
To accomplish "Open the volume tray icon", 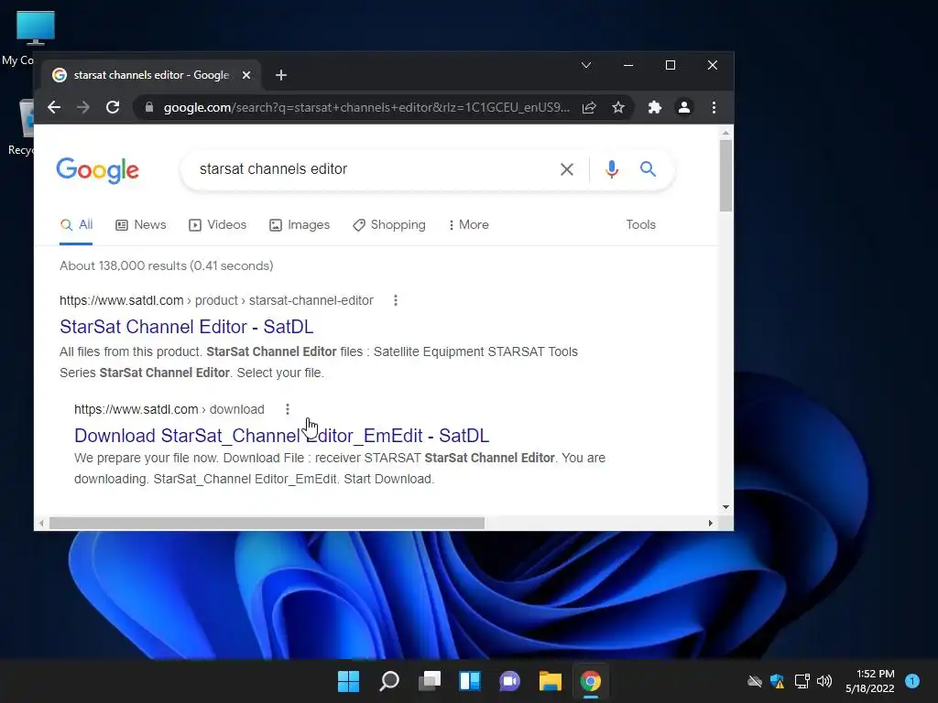I will (824, 681).
